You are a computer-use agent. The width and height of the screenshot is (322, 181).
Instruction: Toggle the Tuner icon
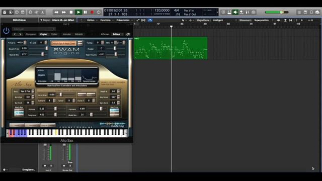229,12
